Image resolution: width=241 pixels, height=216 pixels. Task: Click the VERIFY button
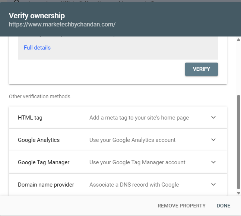[202, 69]
